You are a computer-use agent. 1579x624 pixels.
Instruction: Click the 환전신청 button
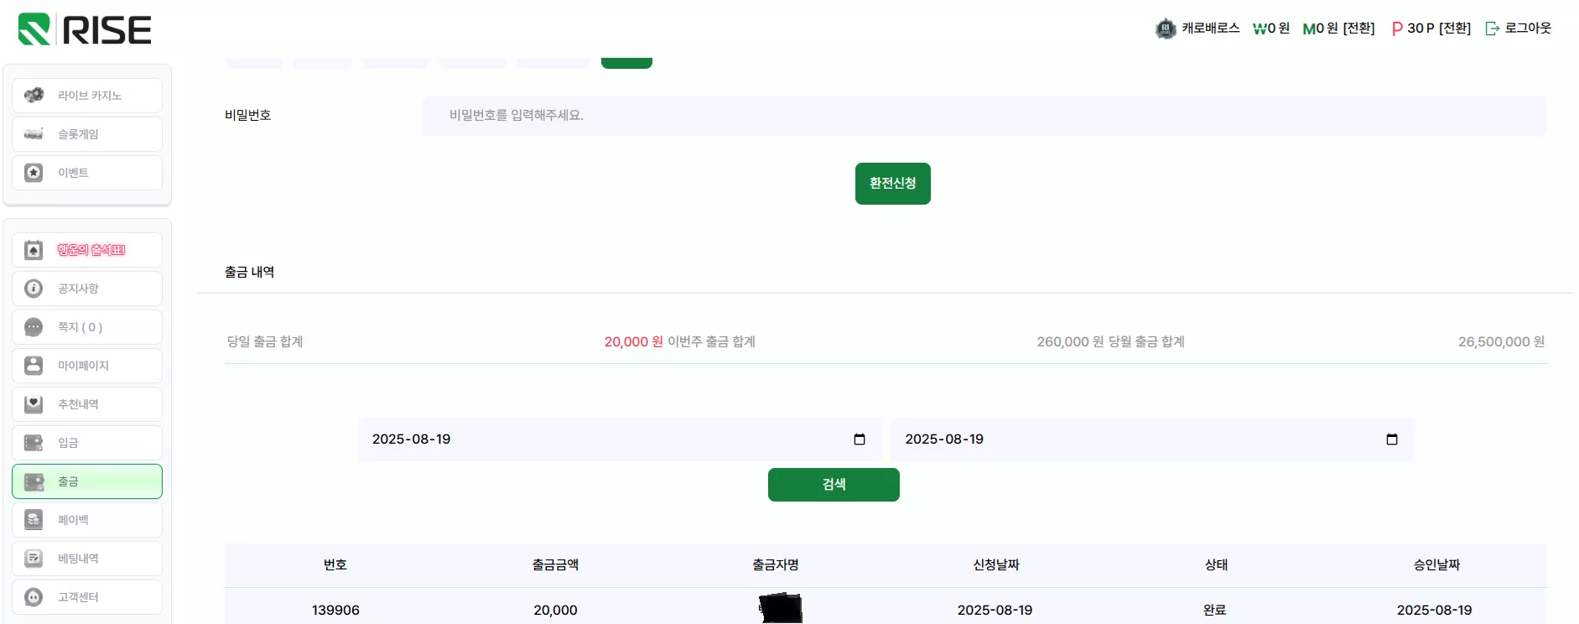pyautogui.click(x=893, y=184)
